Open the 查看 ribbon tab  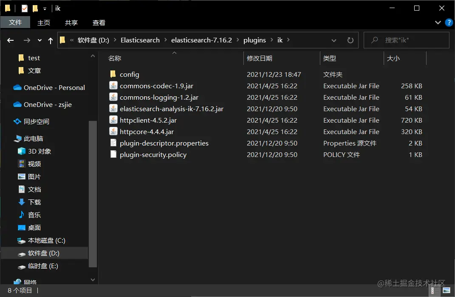pyautogui.click(x=99, y=22)
